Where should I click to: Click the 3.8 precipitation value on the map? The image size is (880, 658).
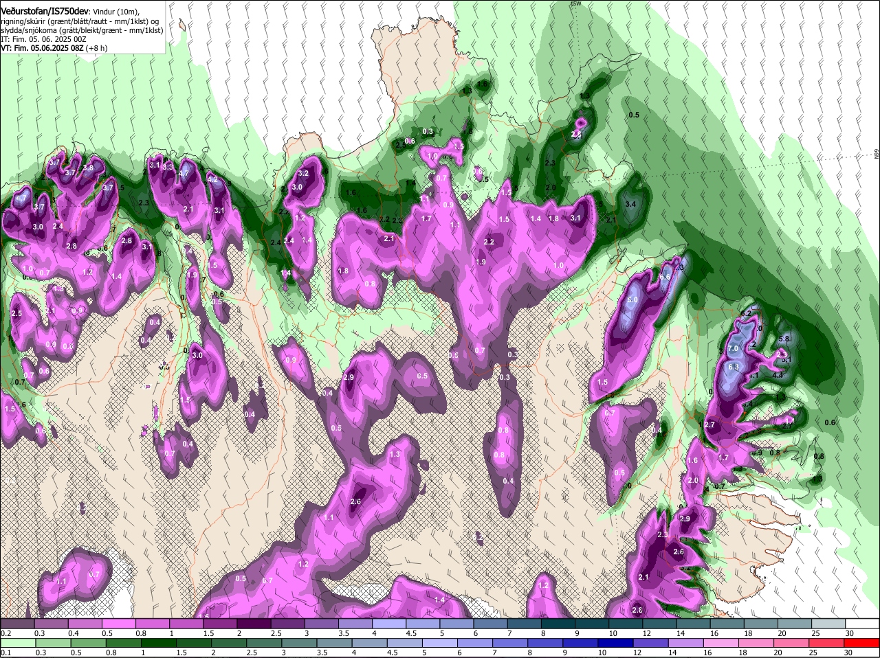pos(88,168)
